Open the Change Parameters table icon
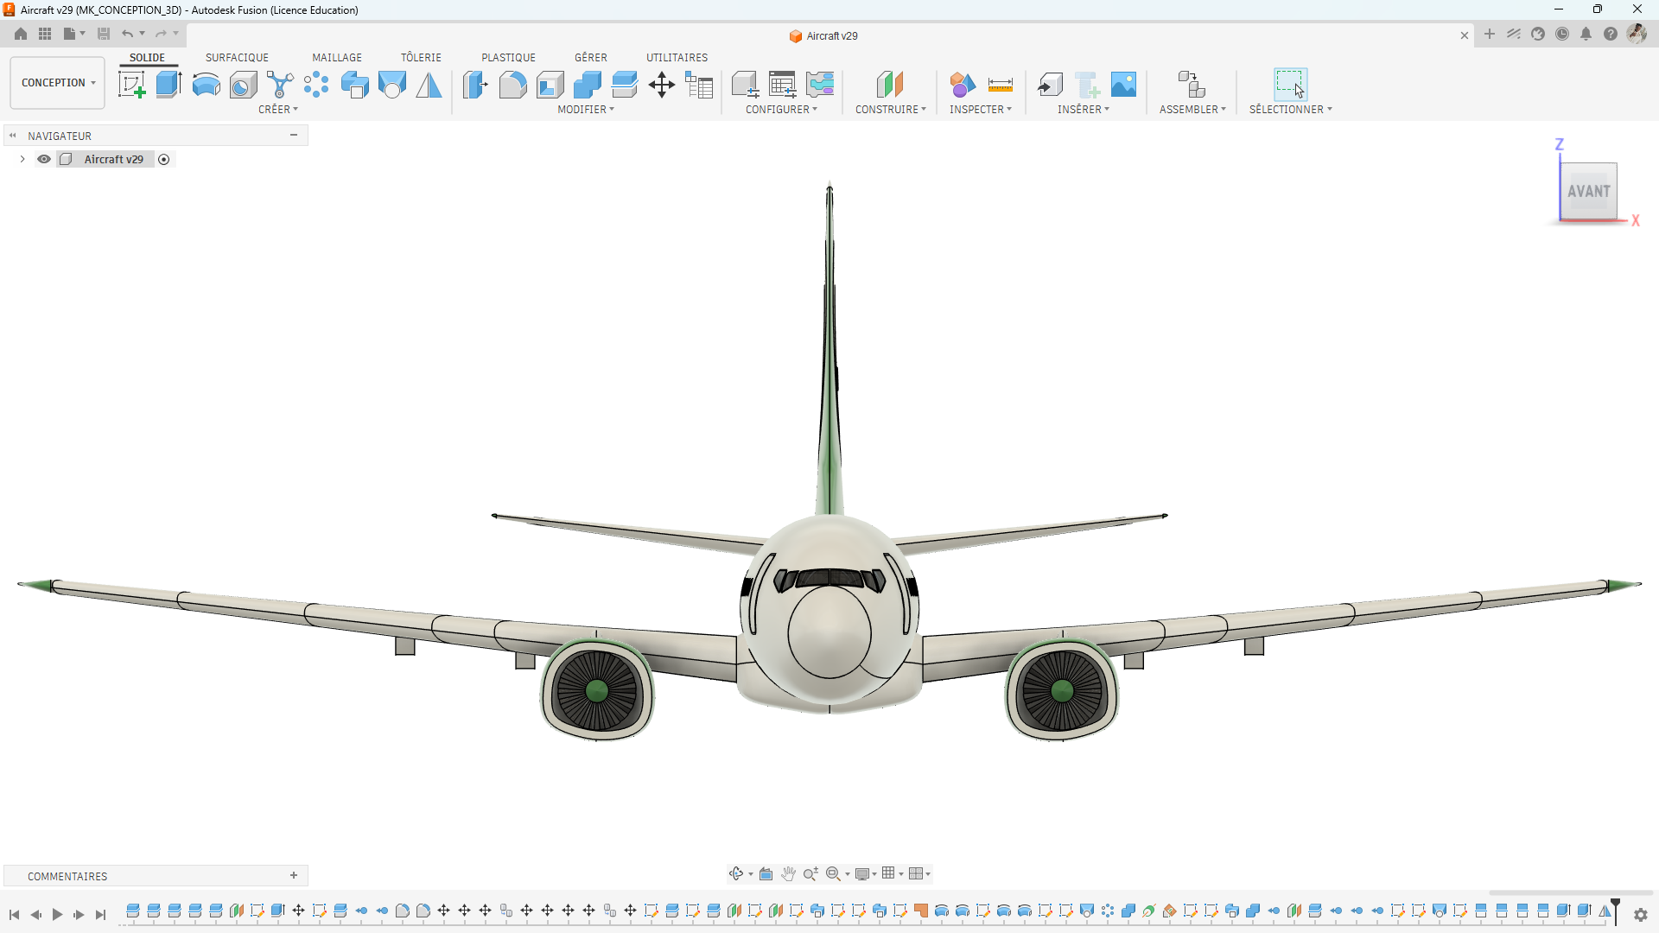Screen dimensions: 1659x933 pos(699,85)
